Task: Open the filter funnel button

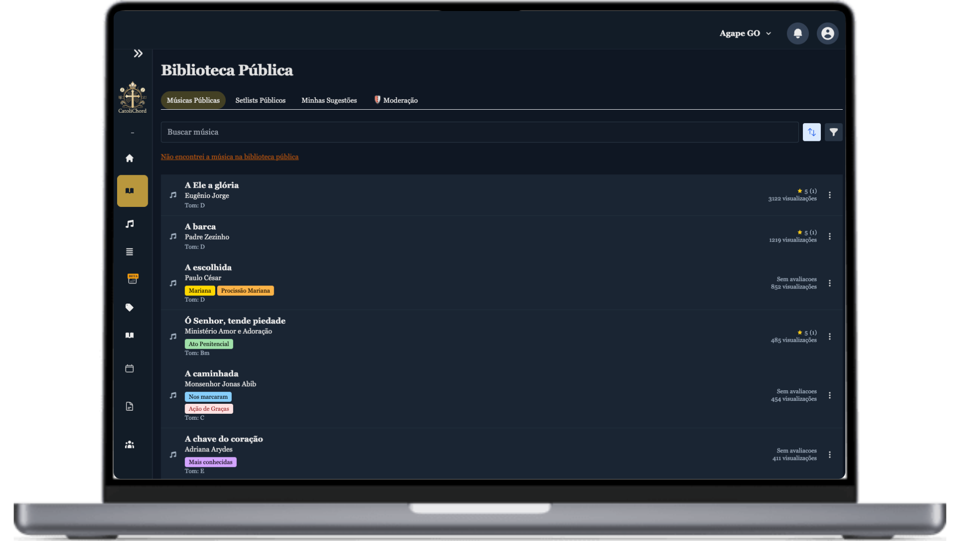Action: point(833,132)
